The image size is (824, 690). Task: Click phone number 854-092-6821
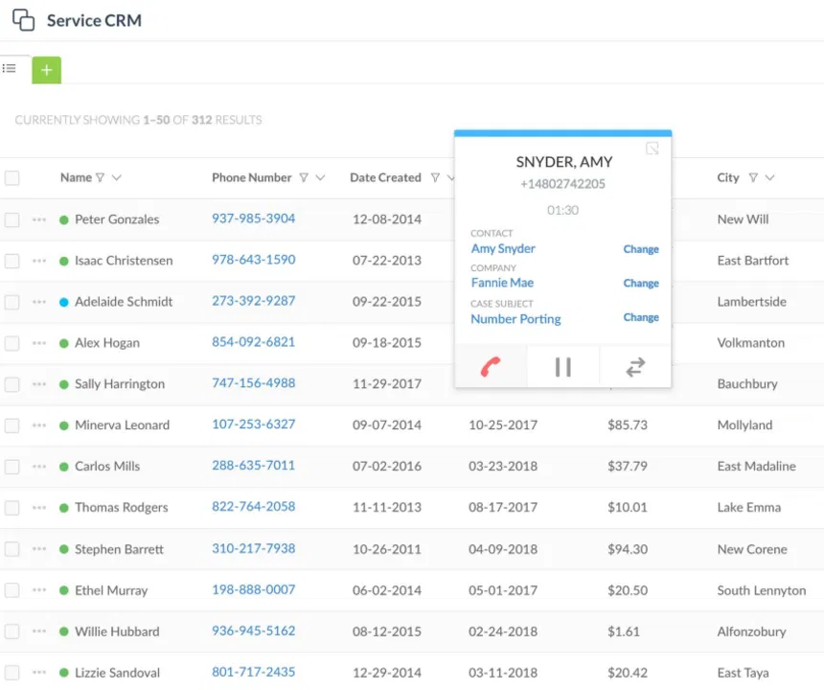point(253,342)
